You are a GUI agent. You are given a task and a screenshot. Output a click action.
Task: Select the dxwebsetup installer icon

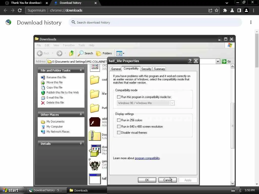pyautogui.click(x=95, y=150)
